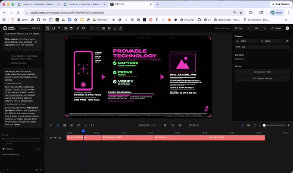Set canvas zoom to Fit
293x173 pixels.
tap(256, 28)
